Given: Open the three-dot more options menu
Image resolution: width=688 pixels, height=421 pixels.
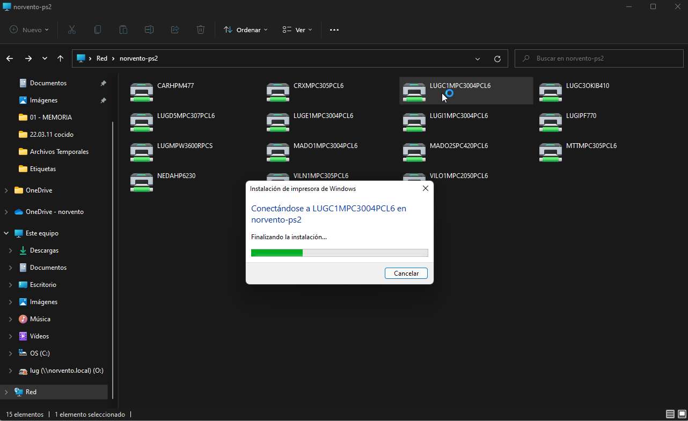Looking at the screenshot, I should [334, 30].
